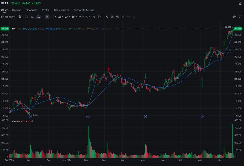The width and height of the screenshot is (244, 166).
Task: Open chart settings gear icon
Action: 234,17
